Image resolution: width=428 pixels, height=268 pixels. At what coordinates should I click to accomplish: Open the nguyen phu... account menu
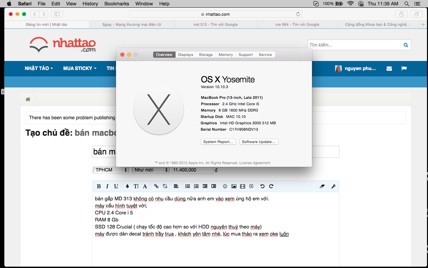pos(355,68)
